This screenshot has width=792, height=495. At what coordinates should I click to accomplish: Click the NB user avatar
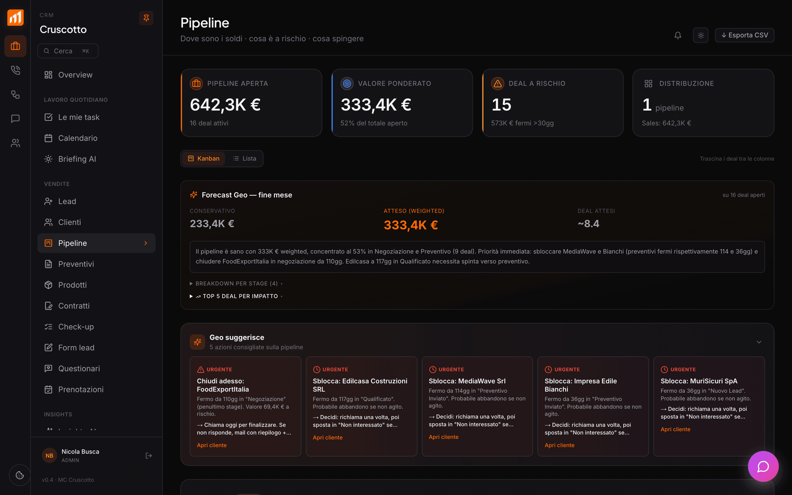coord(50,456)
